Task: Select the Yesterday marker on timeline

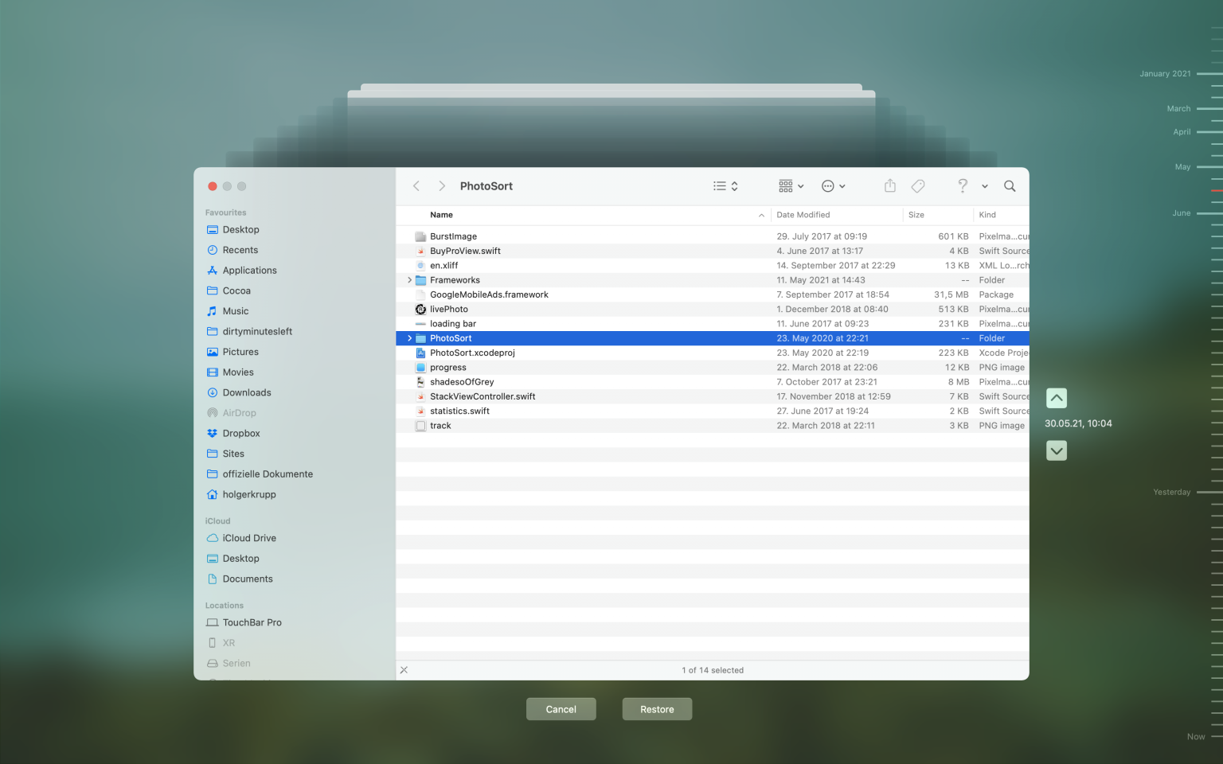Action: [x=1172, y=493]
